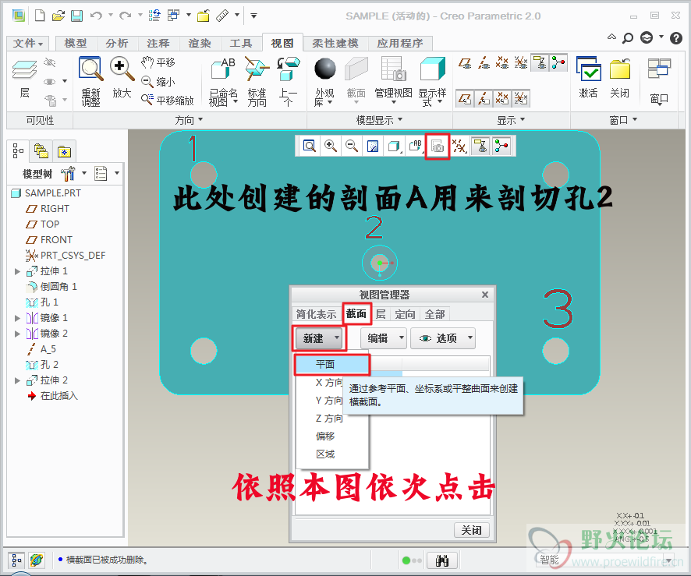Image resolution: width=691 pixels, height=576 pixels.
Task: Open the Render (渲染) ribbon tab
Action: coord(200,43)
